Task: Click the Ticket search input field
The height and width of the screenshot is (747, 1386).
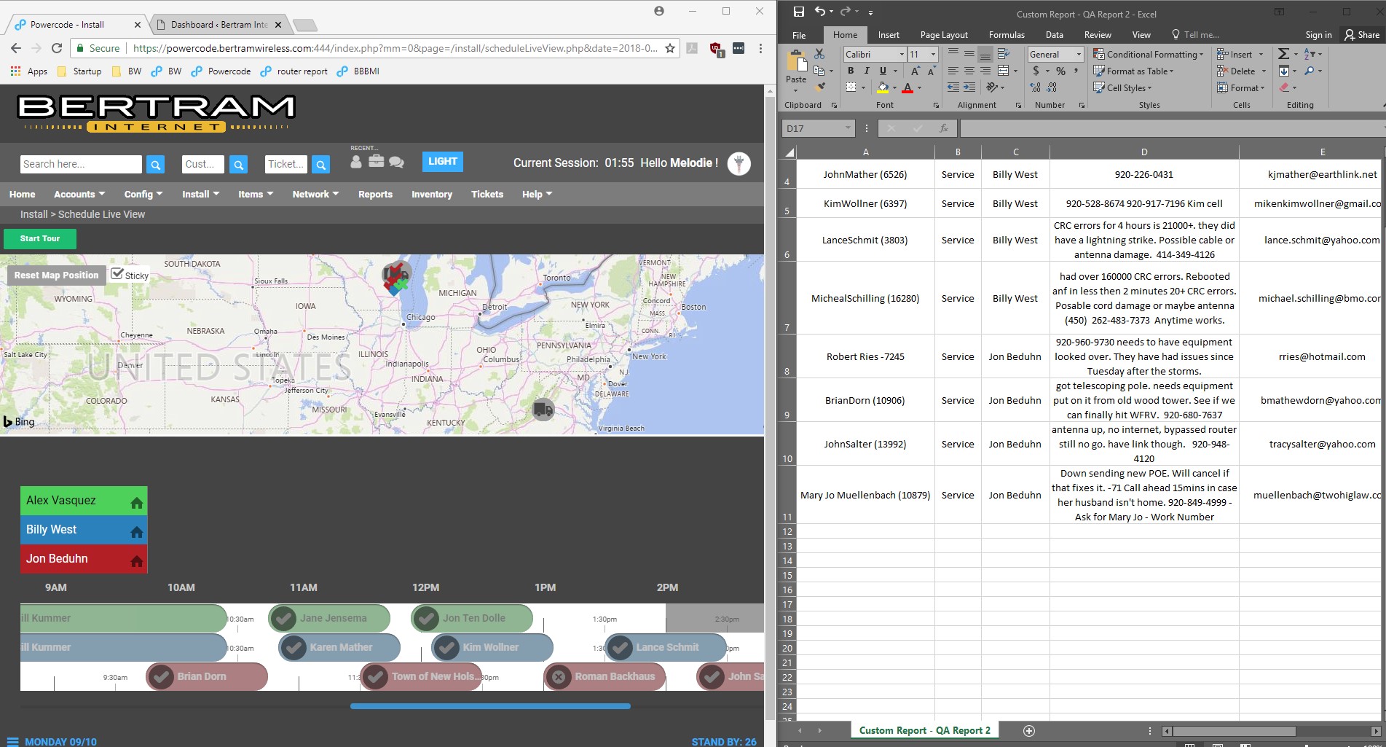Action: click(x=286, y=164)
